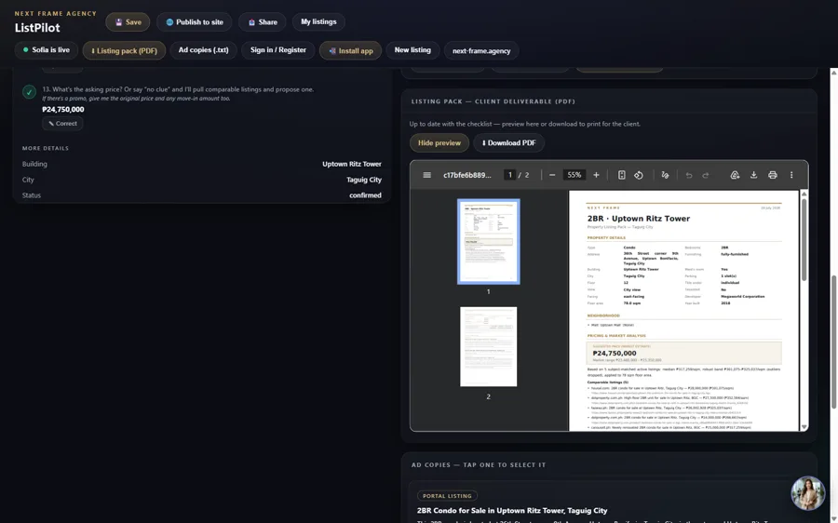This screenshot has width=838, height=523.
Task: Select the Portal Listing ad copy card
Action: pyautogui.click(x=609, y=503)
